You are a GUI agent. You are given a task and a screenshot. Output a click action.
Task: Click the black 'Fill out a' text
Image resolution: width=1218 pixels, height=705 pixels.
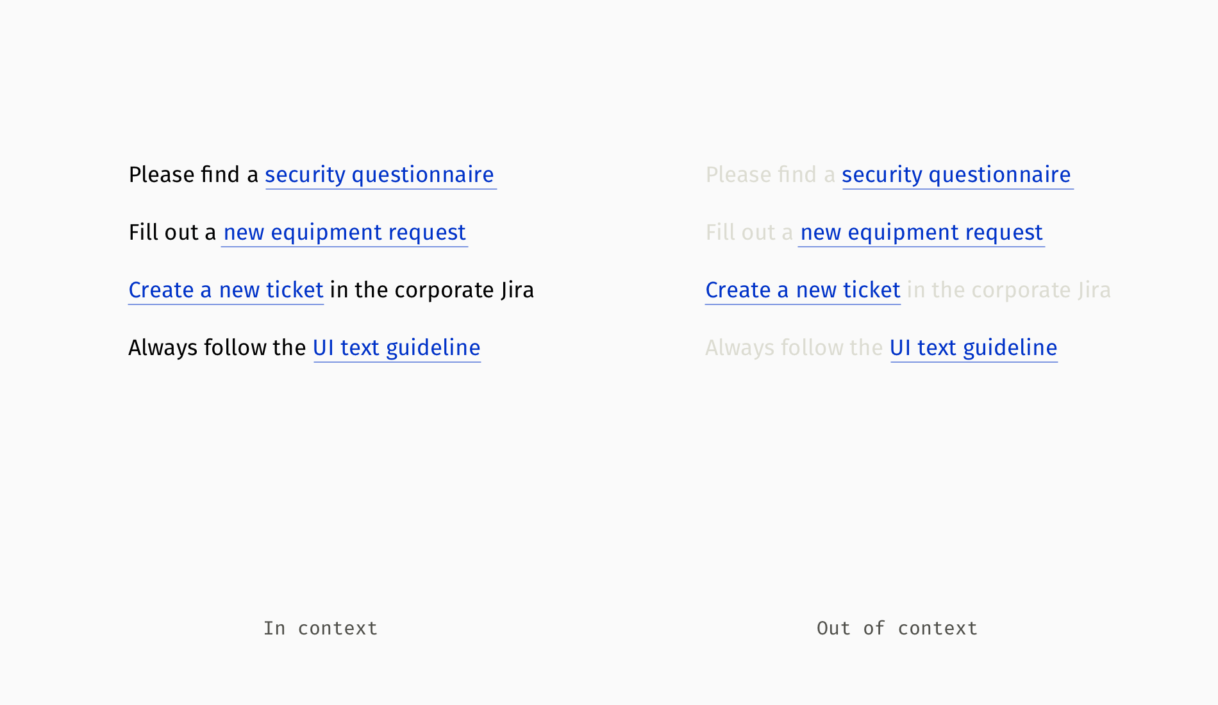pos(172,233)
